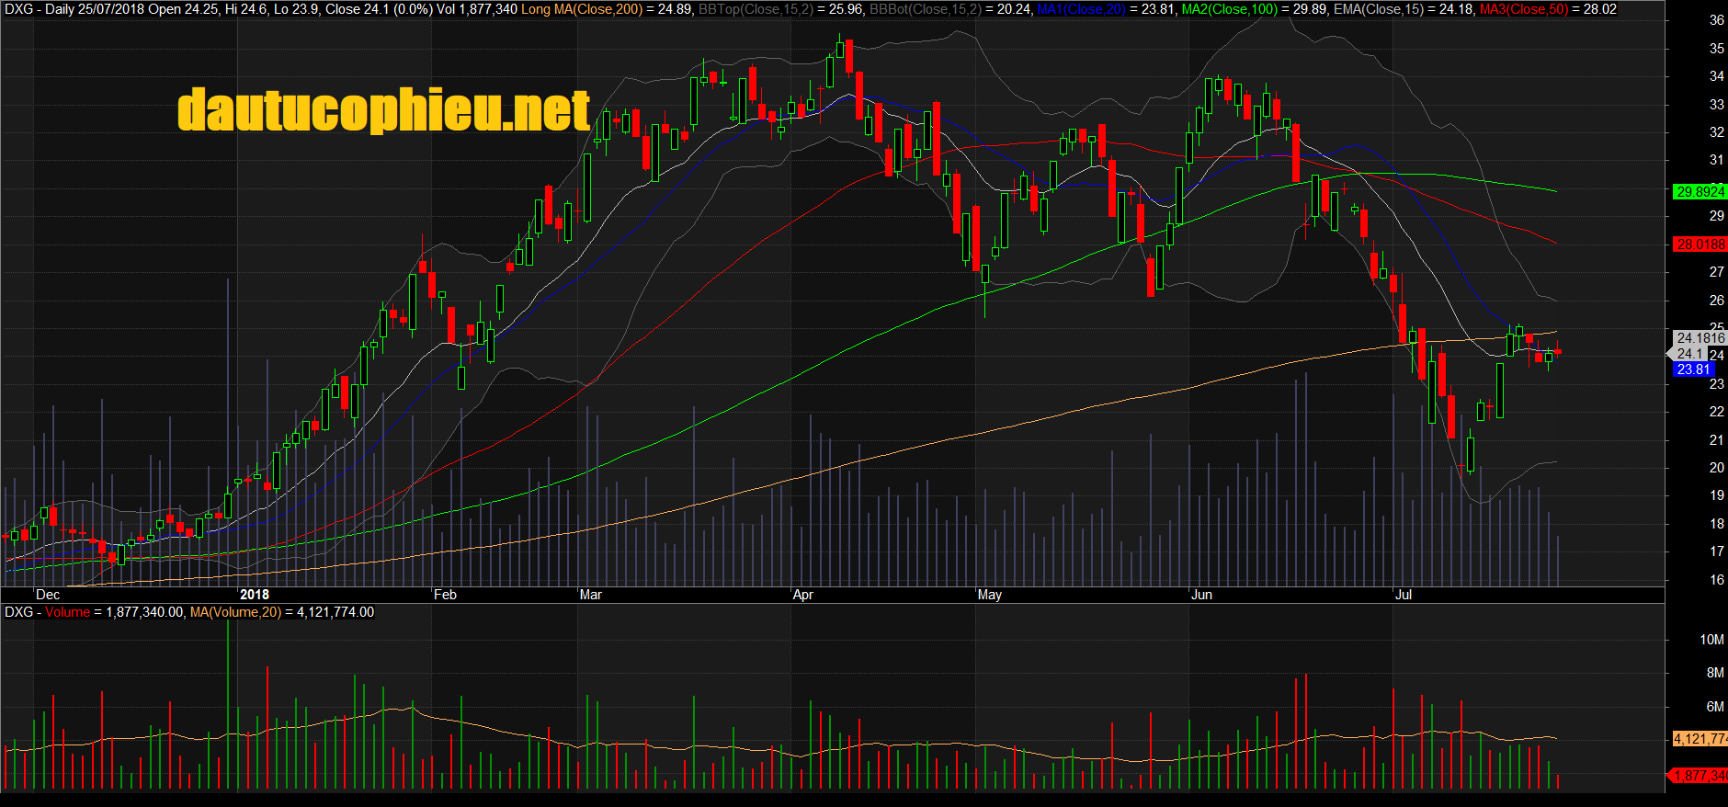The width and height of the screenshot is (1728, 807).
Task: Click the 'Mar' month label on time axis
Action: point(591,595)
